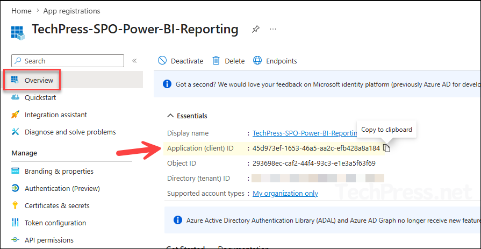Select the Object ID value
This screenshot has width=481, height=249.
pyautogui.click(x=314, y=163)
